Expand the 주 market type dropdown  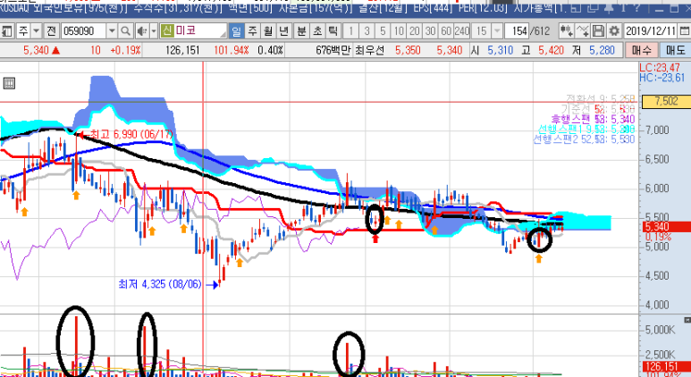pos(37,31)
